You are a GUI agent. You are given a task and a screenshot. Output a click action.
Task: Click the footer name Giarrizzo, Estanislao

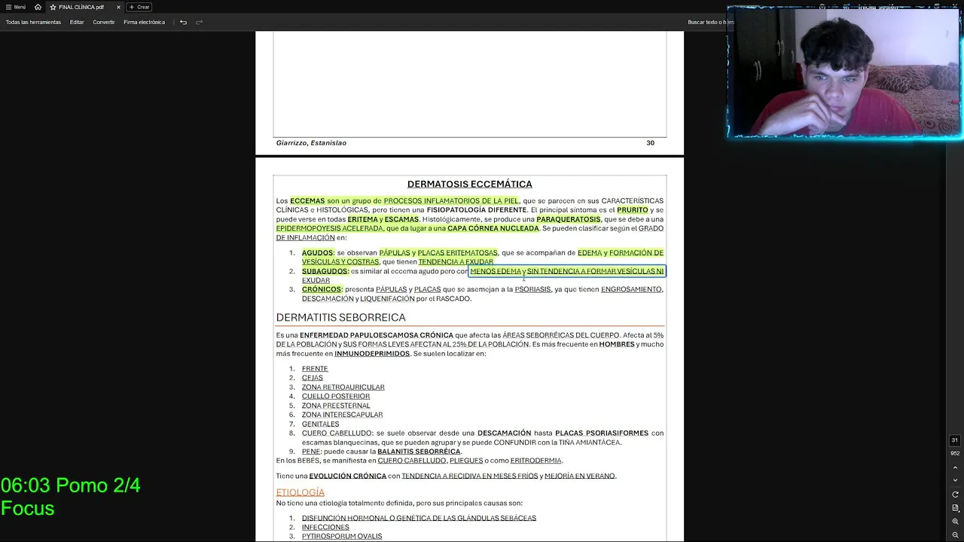click(x=311, y=143)
